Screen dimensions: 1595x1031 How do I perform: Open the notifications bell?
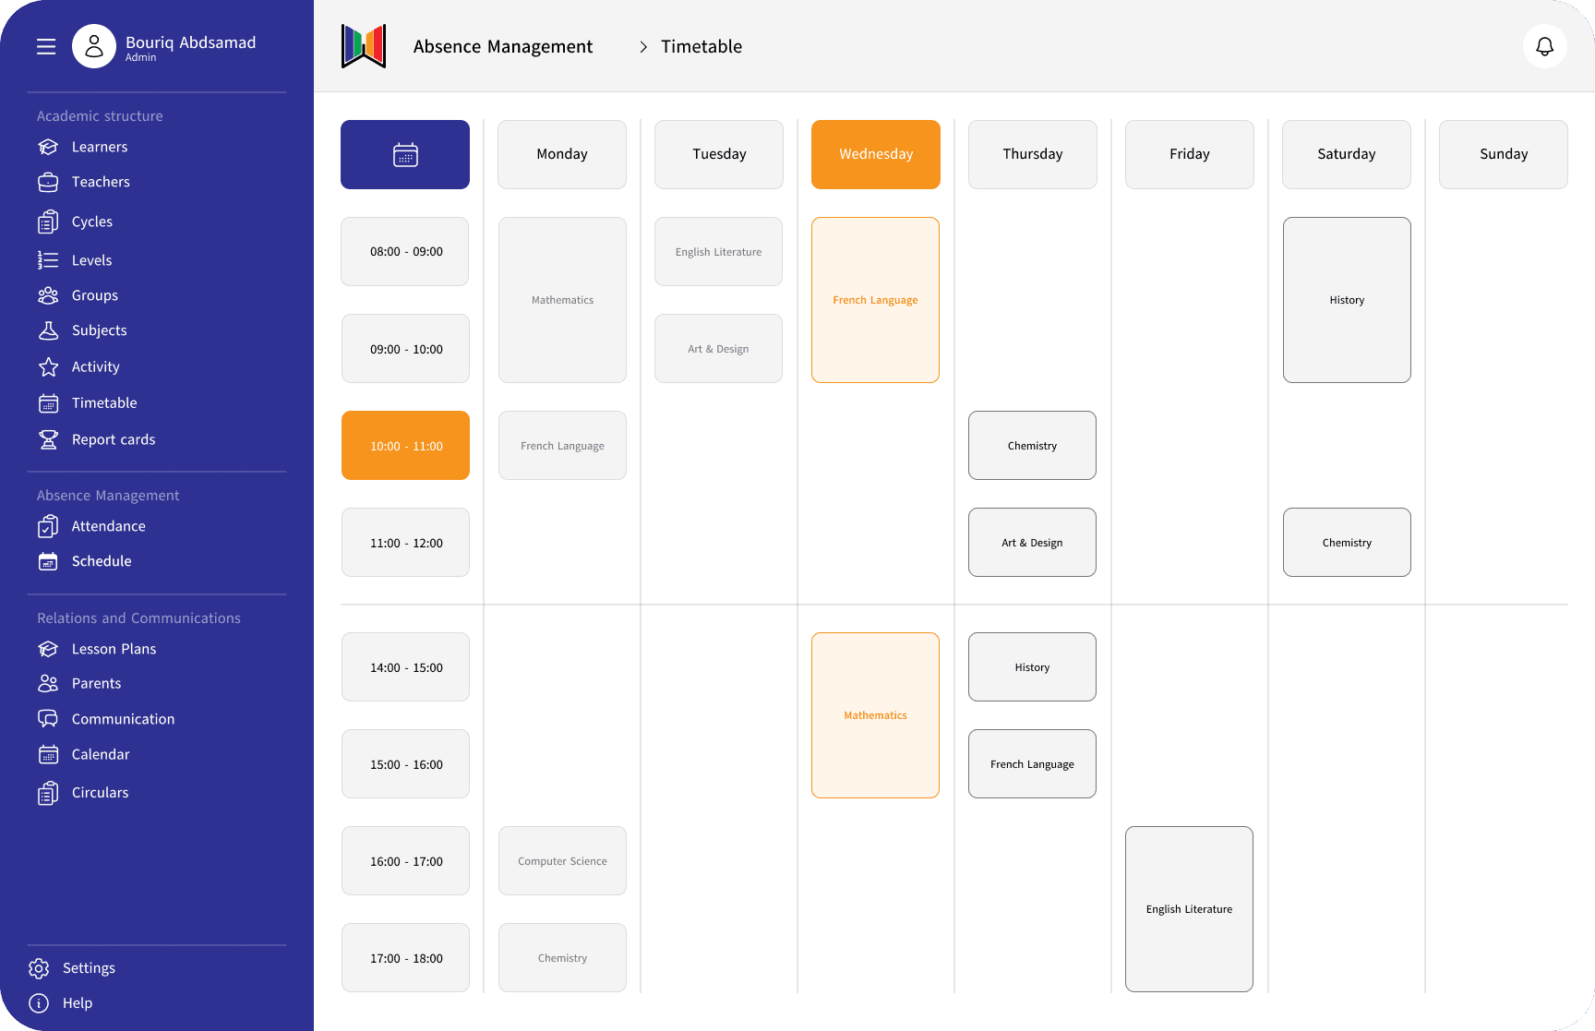click(1544, 46)
